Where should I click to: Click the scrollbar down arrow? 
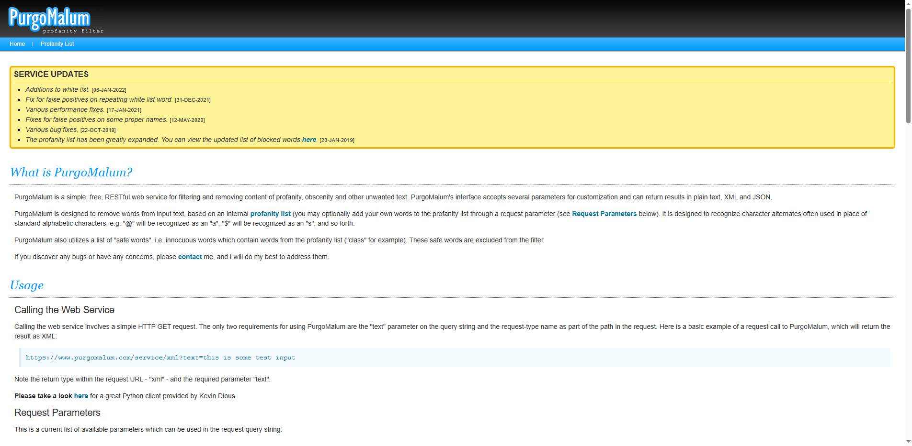[x=908, y=442]
